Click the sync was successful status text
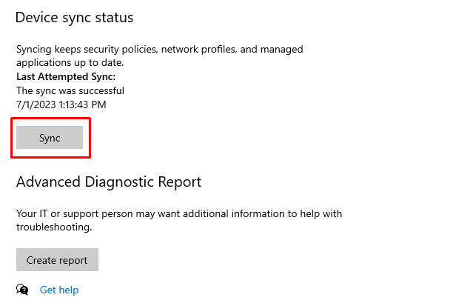 [x=70, y=91]
